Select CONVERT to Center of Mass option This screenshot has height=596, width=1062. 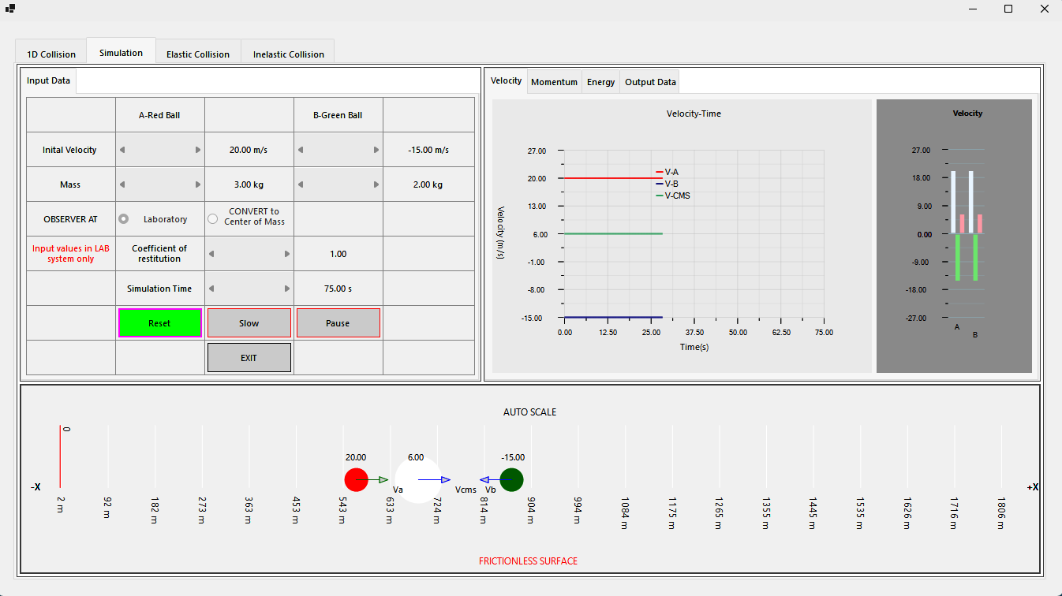[212, 219]
